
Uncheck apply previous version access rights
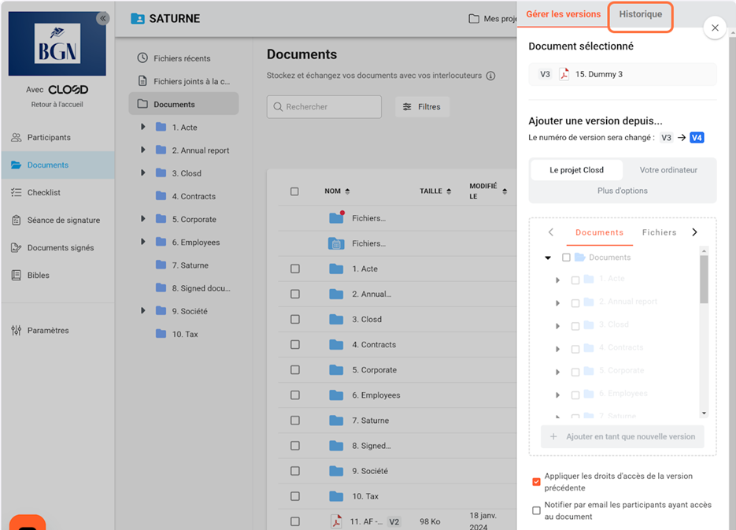tap(536, 481)
